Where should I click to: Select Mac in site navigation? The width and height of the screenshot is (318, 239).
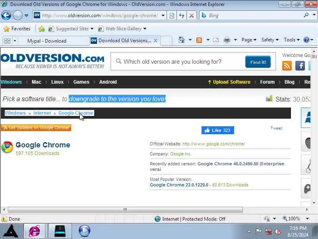coord(37,82)
